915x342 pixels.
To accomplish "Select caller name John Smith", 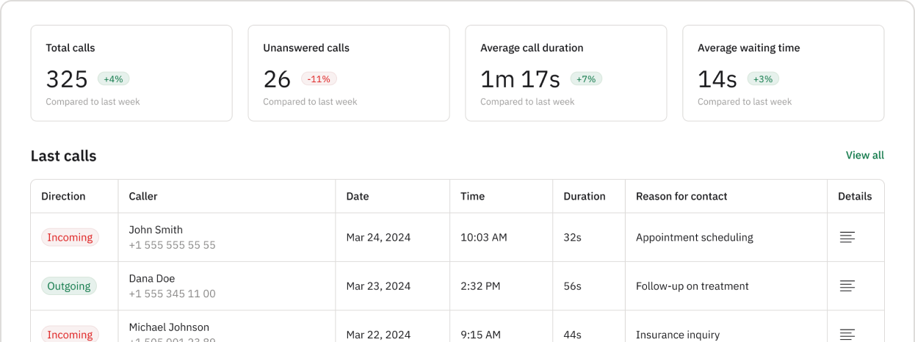I will [156, 230].
